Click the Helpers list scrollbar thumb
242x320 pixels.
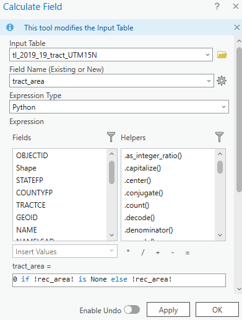click(x=220, y=167)
